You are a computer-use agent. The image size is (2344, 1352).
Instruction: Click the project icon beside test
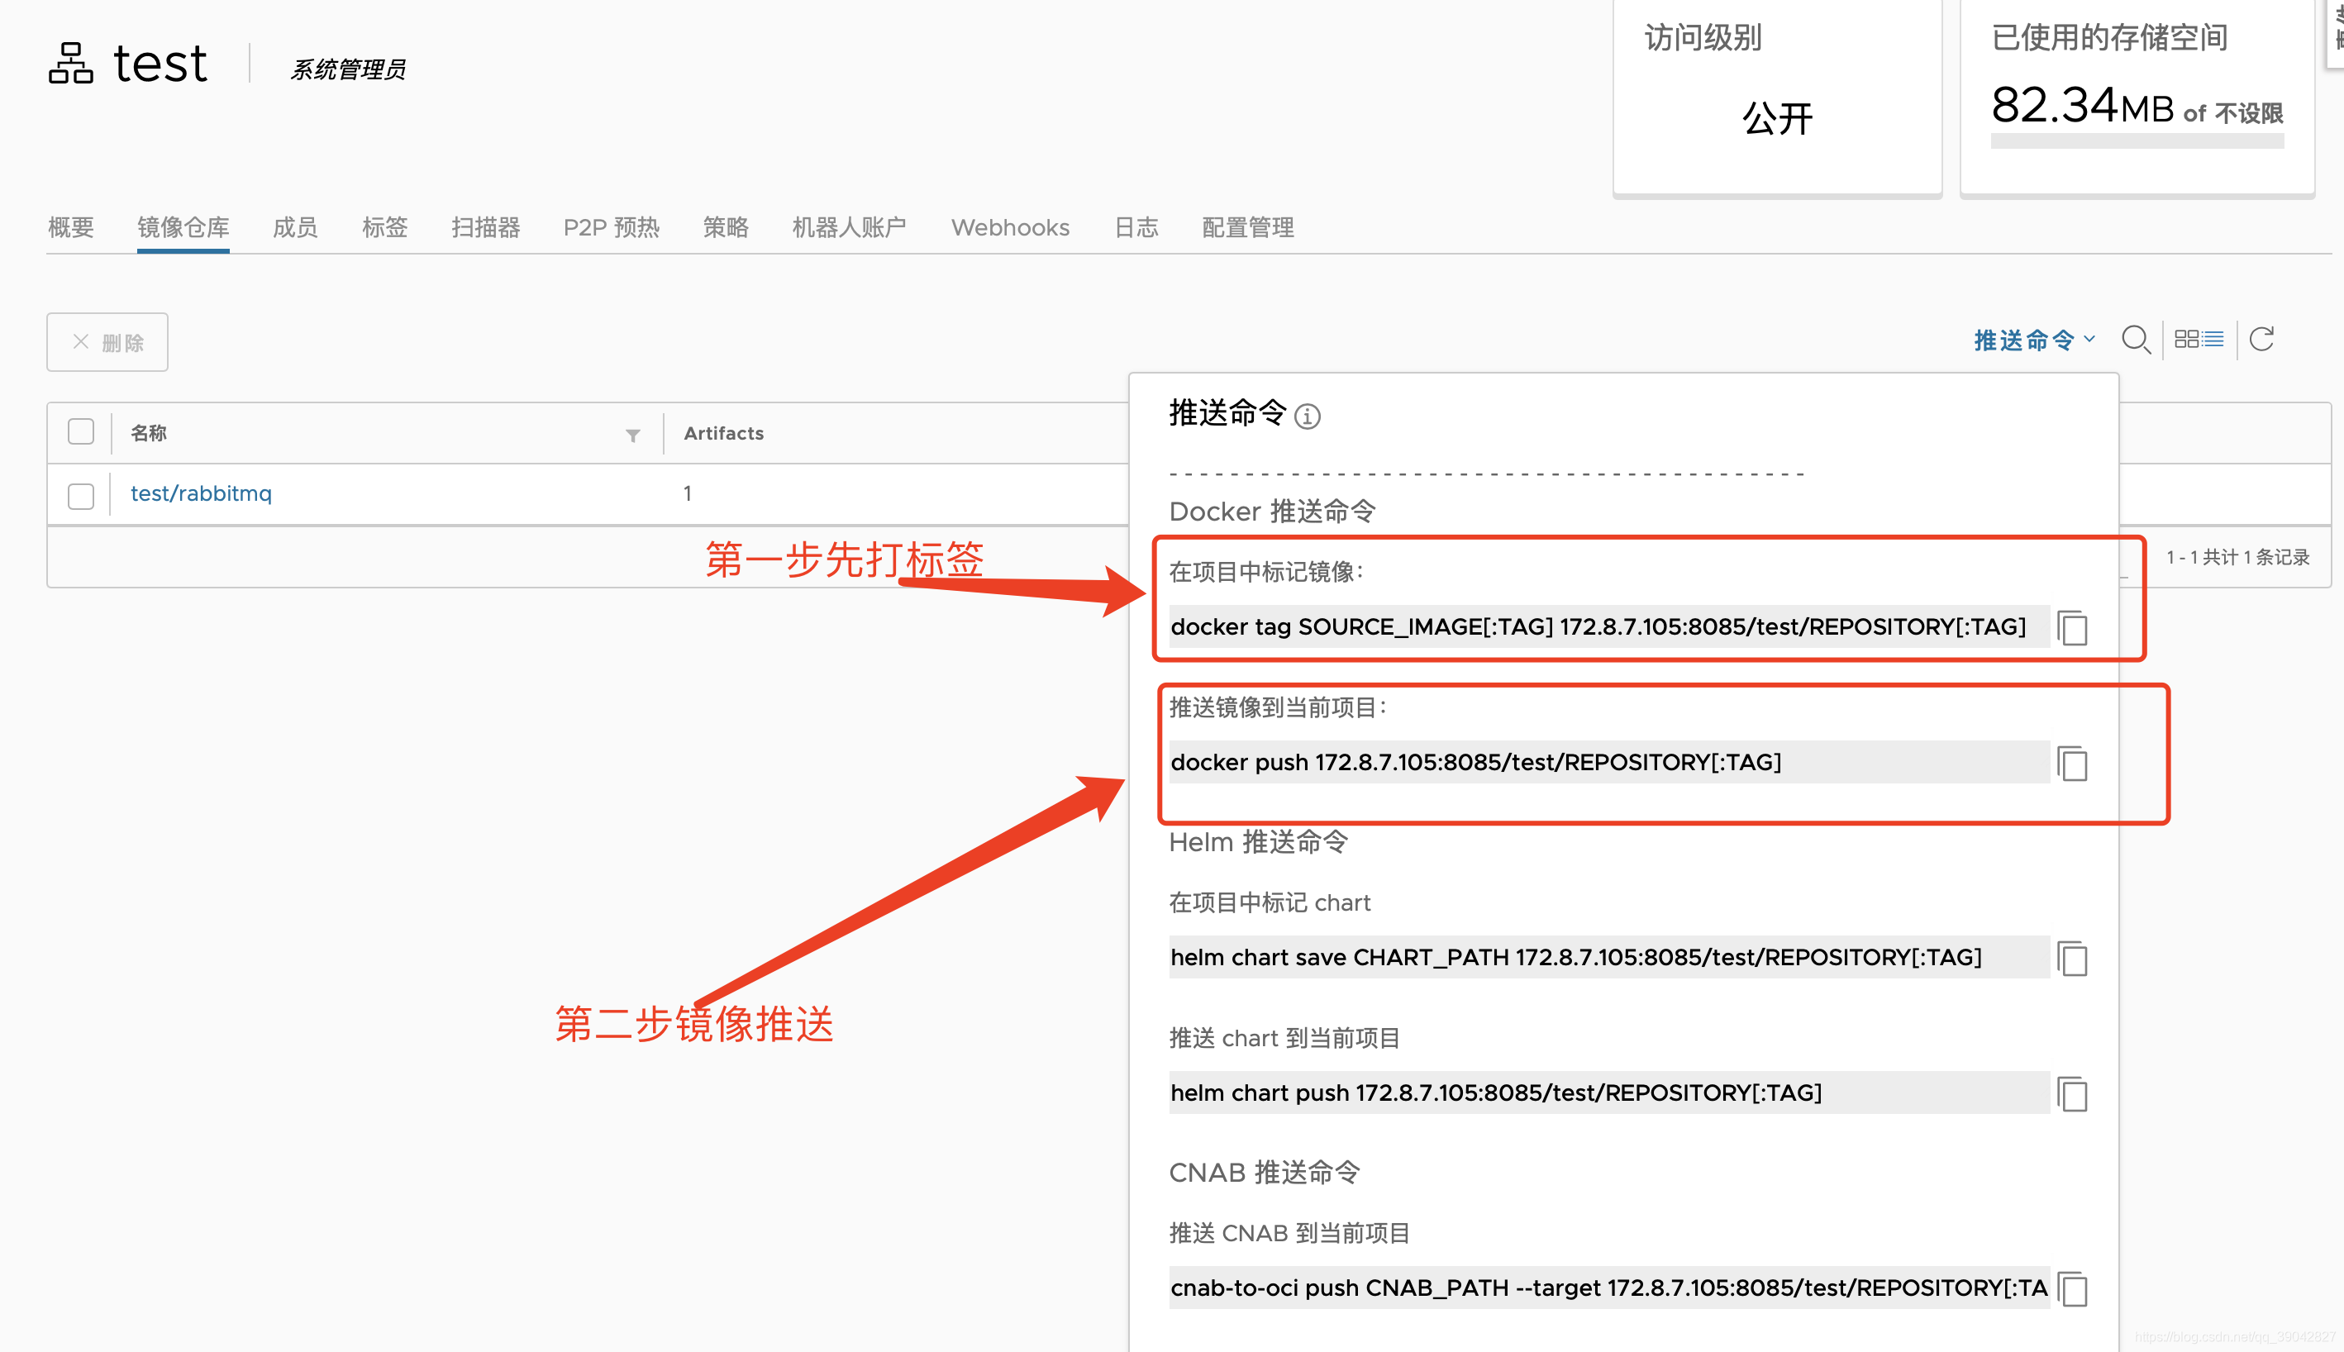tap(70, 63)
